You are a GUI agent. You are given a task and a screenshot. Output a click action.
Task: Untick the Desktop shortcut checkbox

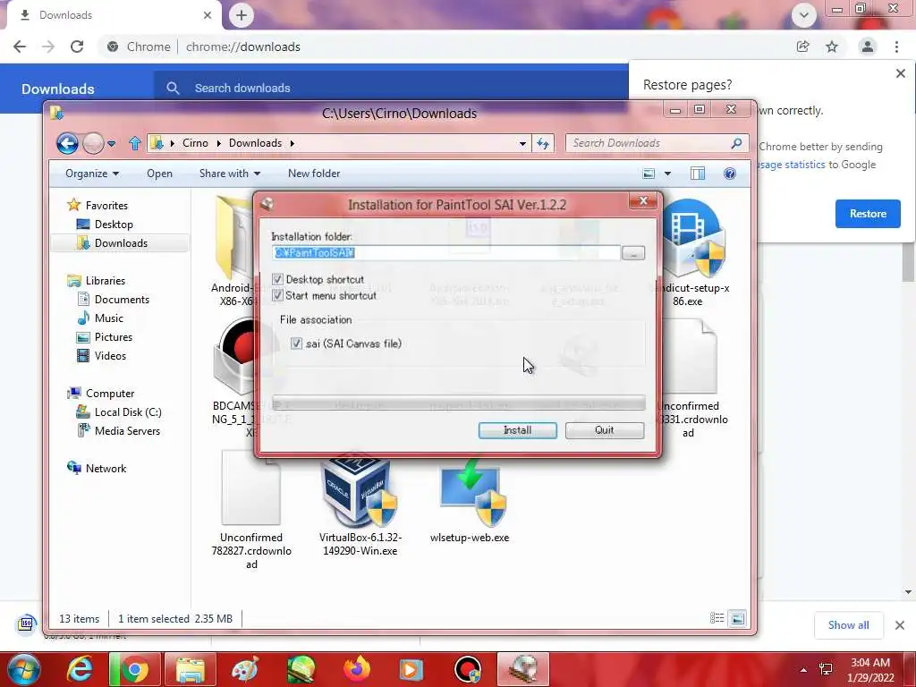pyautogui.click(x=277, y=279)
